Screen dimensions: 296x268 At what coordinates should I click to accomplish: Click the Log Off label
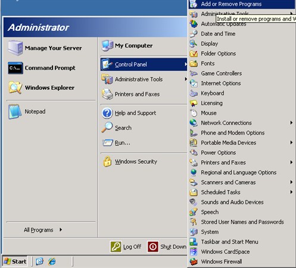(132, 247)
